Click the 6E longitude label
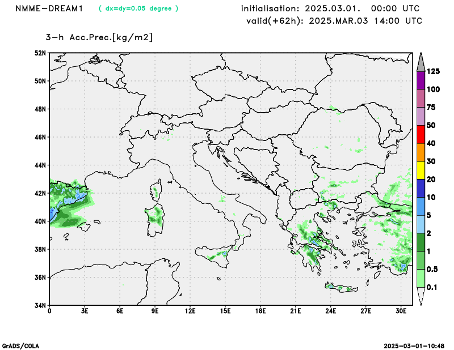 120,311
